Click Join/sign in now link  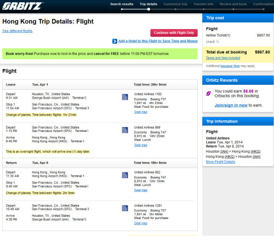[x=231, y=105]
